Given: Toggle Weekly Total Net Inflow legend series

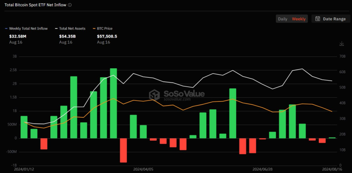Looking at the screenshot, I should [28, 29].
